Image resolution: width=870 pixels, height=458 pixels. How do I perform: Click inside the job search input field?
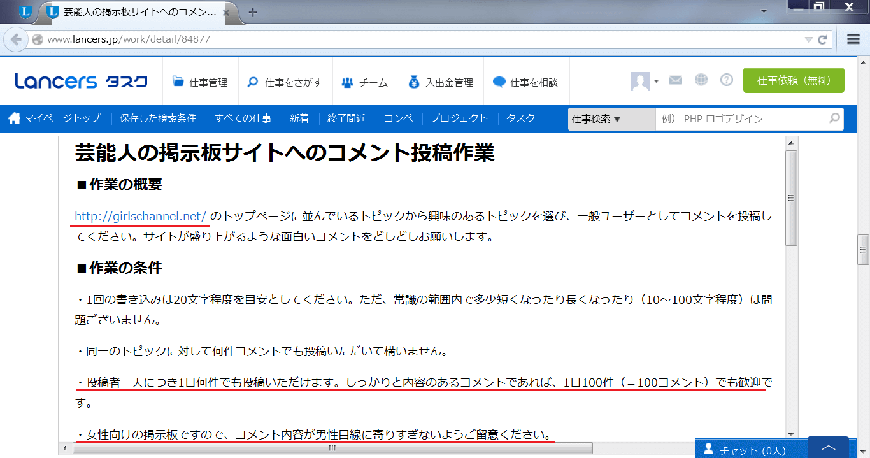(x=732, y=119)
